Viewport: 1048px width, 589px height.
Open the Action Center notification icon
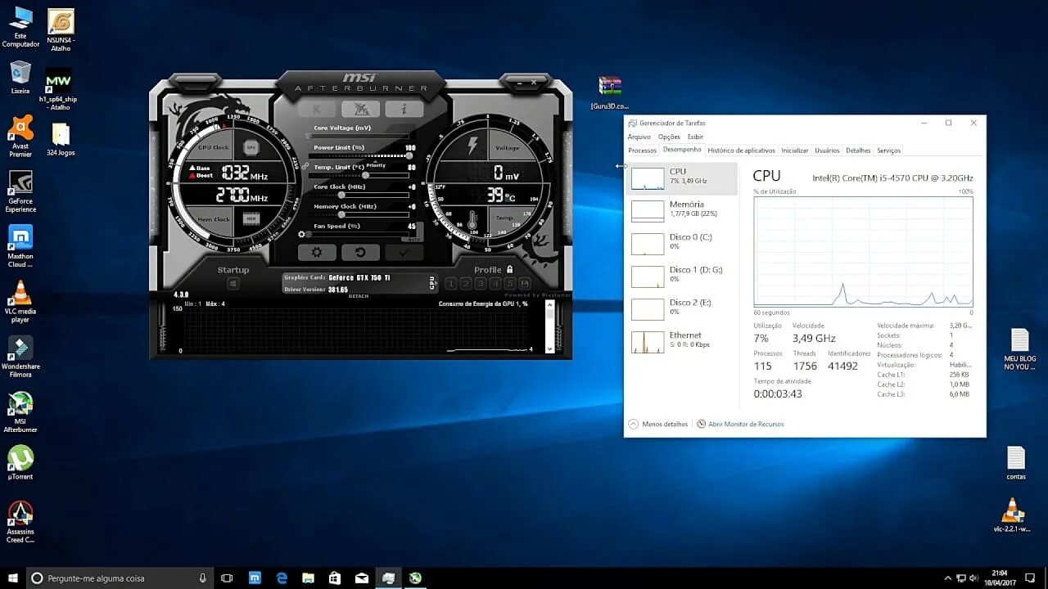click(1030, 578)
